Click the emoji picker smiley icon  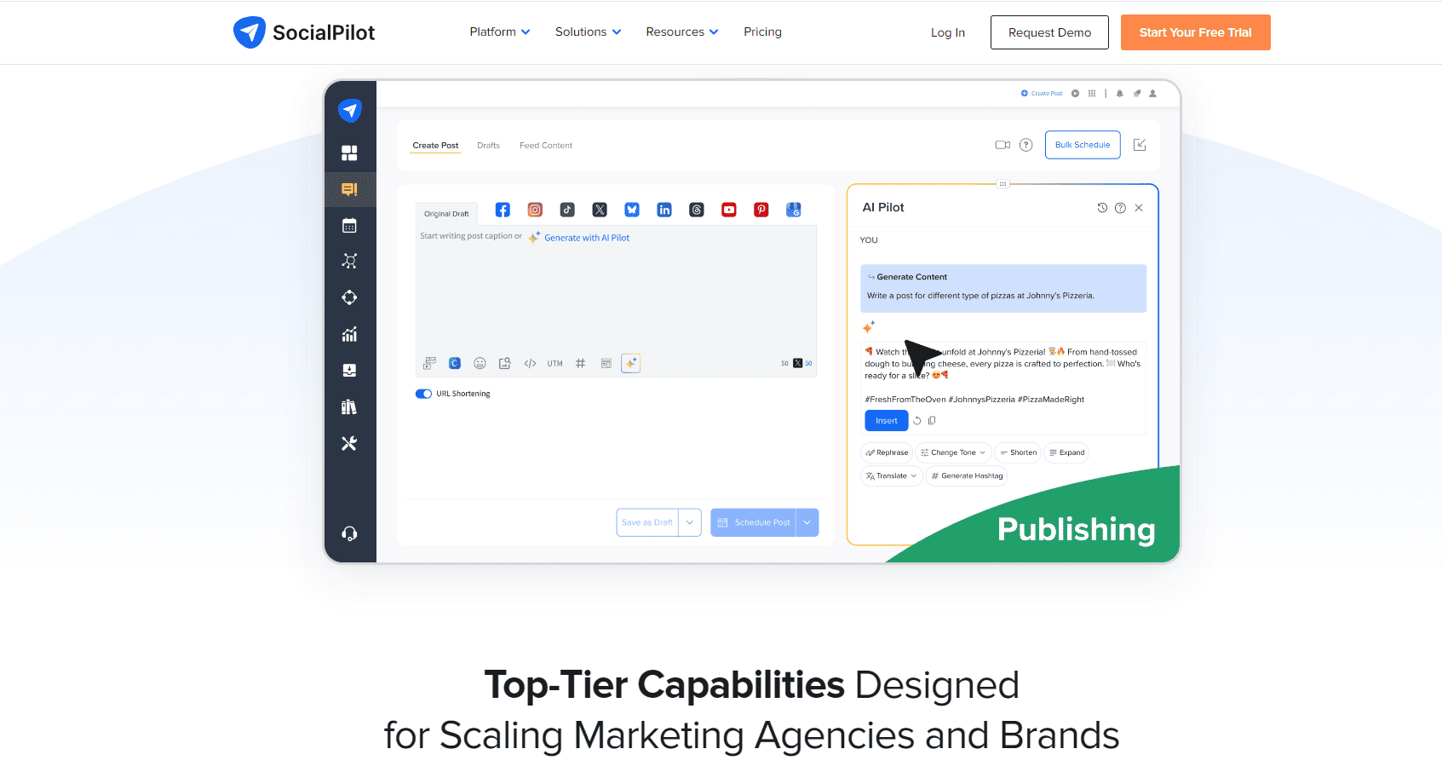click(x=480, y=363)
